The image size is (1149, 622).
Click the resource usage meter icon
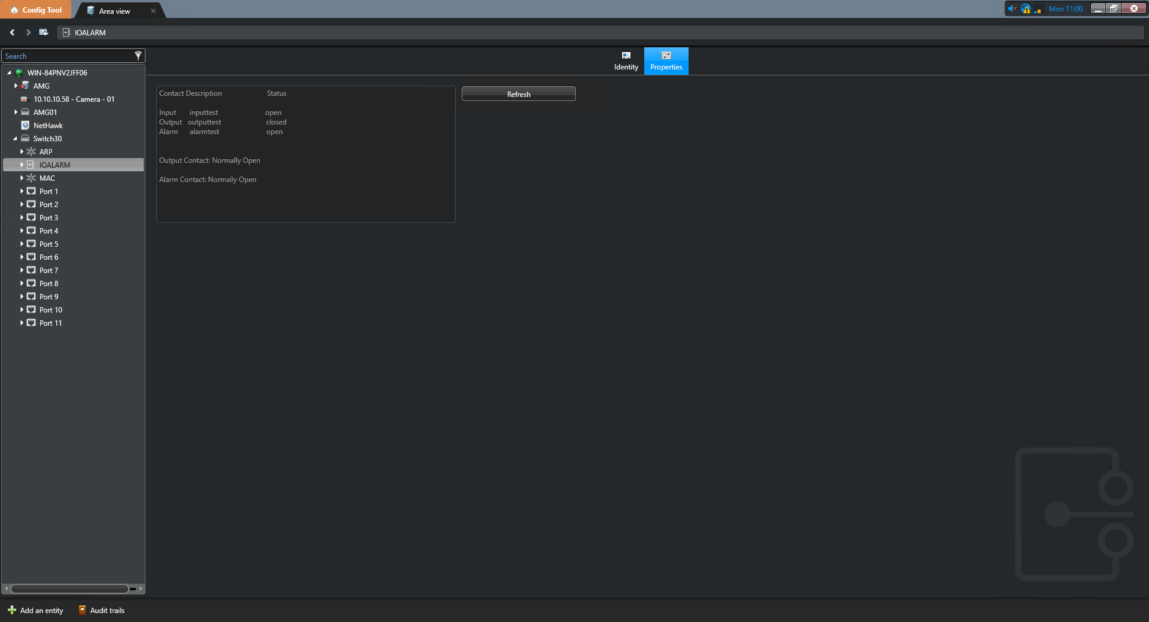(1038, 10)
